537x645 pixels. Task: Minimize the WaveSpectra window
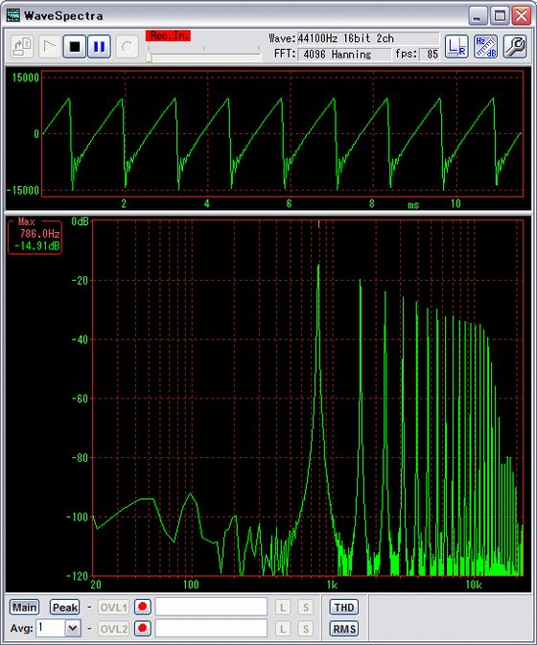point(478,16)
